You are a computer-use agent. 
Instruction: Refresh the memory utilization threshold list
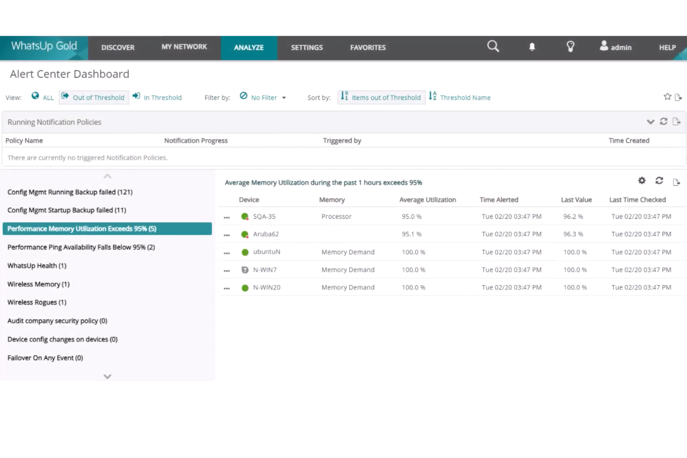pos(659,181)
